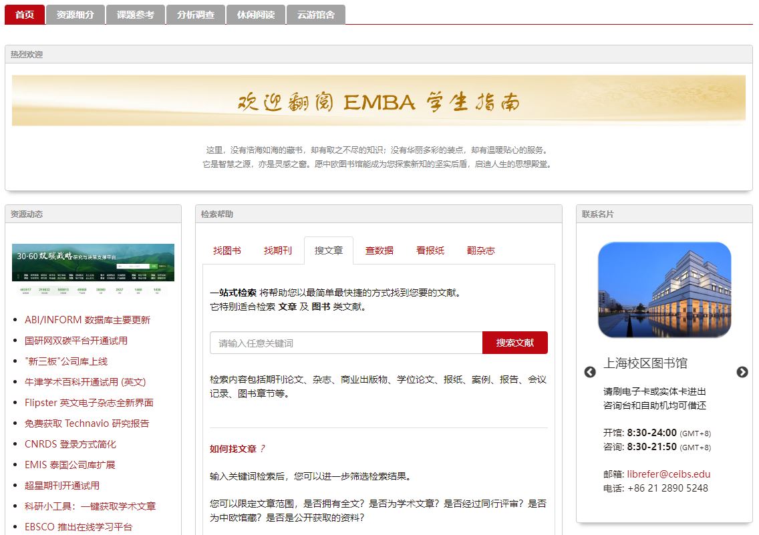Open the 课题参考 tab
The width and height of the screenshot is (759, 535).
pos(136,15)
